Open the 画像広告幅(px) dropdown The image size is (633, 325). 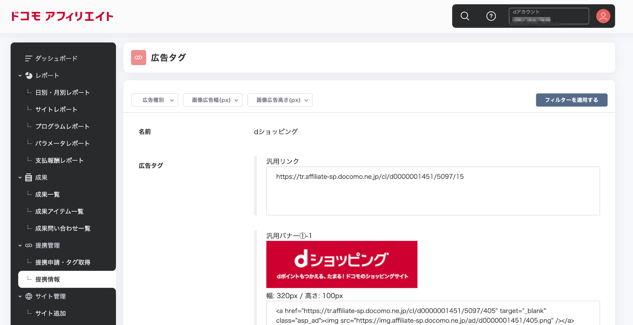(213, 100)
